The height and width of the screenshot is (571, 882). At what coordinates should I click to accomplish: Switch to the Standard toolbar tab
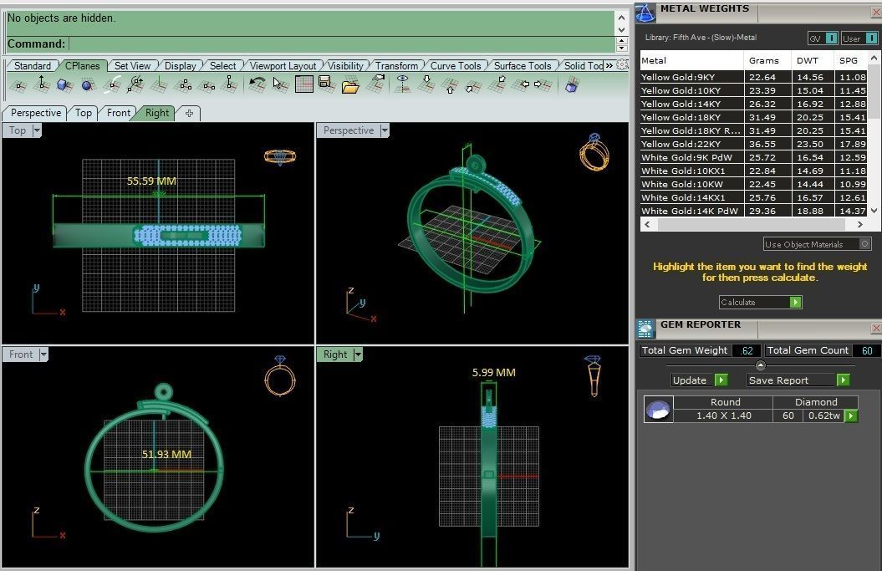[32, 66]
